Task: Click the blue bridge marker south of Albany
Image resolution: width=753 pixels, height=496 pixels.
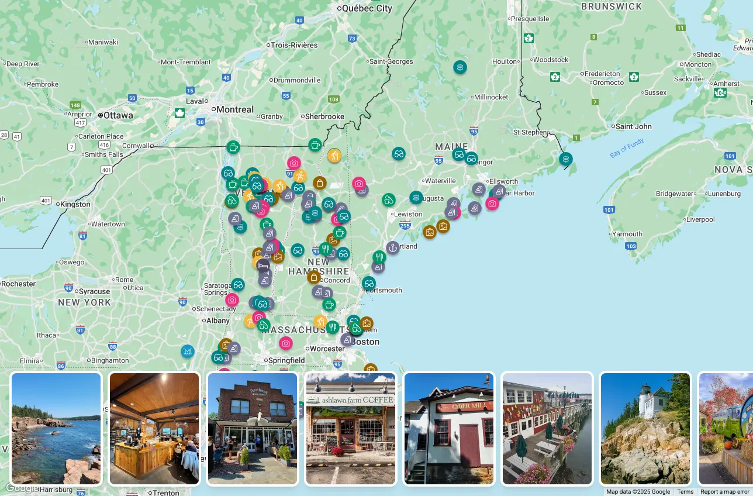Action: click(x=187, y=351)
